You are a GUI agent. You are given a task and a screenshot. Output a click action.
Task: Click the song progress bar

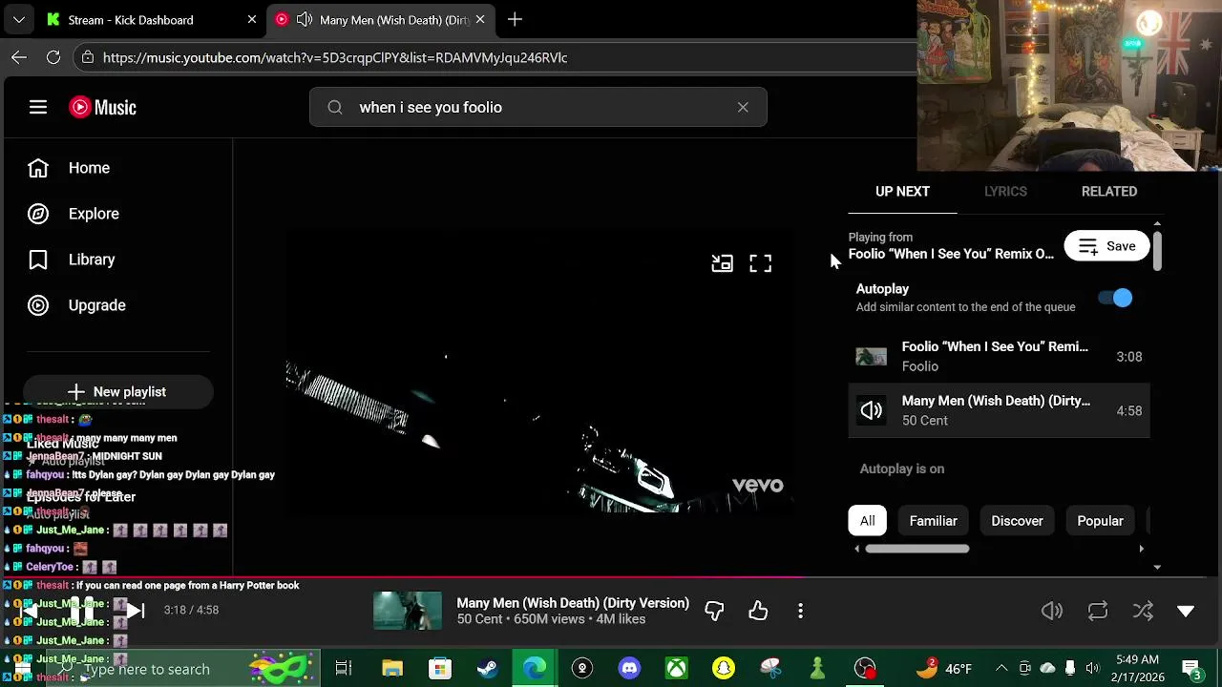pyautogui.click(x=611, y=577)
